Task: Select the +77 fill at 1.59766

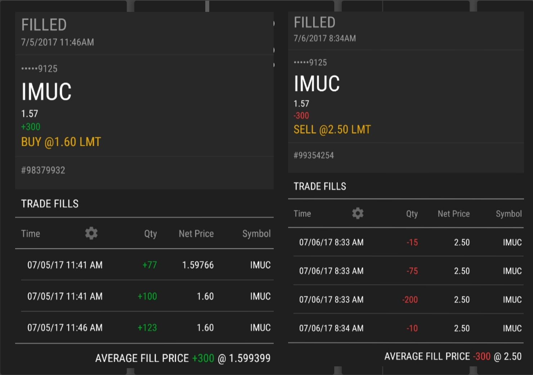Action: pyautogui.click(x=144, y=265)
